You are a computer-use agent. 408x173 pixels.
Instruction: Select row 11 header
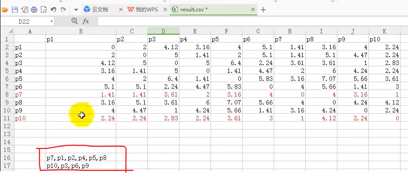7,118
